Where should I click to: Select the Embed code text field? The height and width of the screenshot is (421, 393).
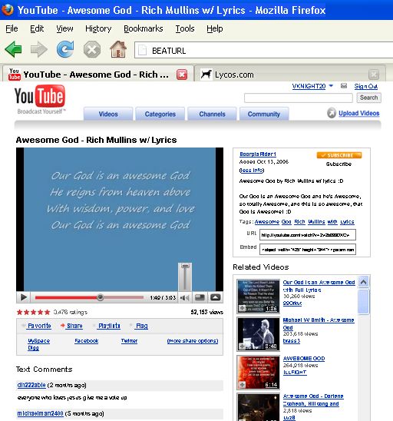click(308, 250)
